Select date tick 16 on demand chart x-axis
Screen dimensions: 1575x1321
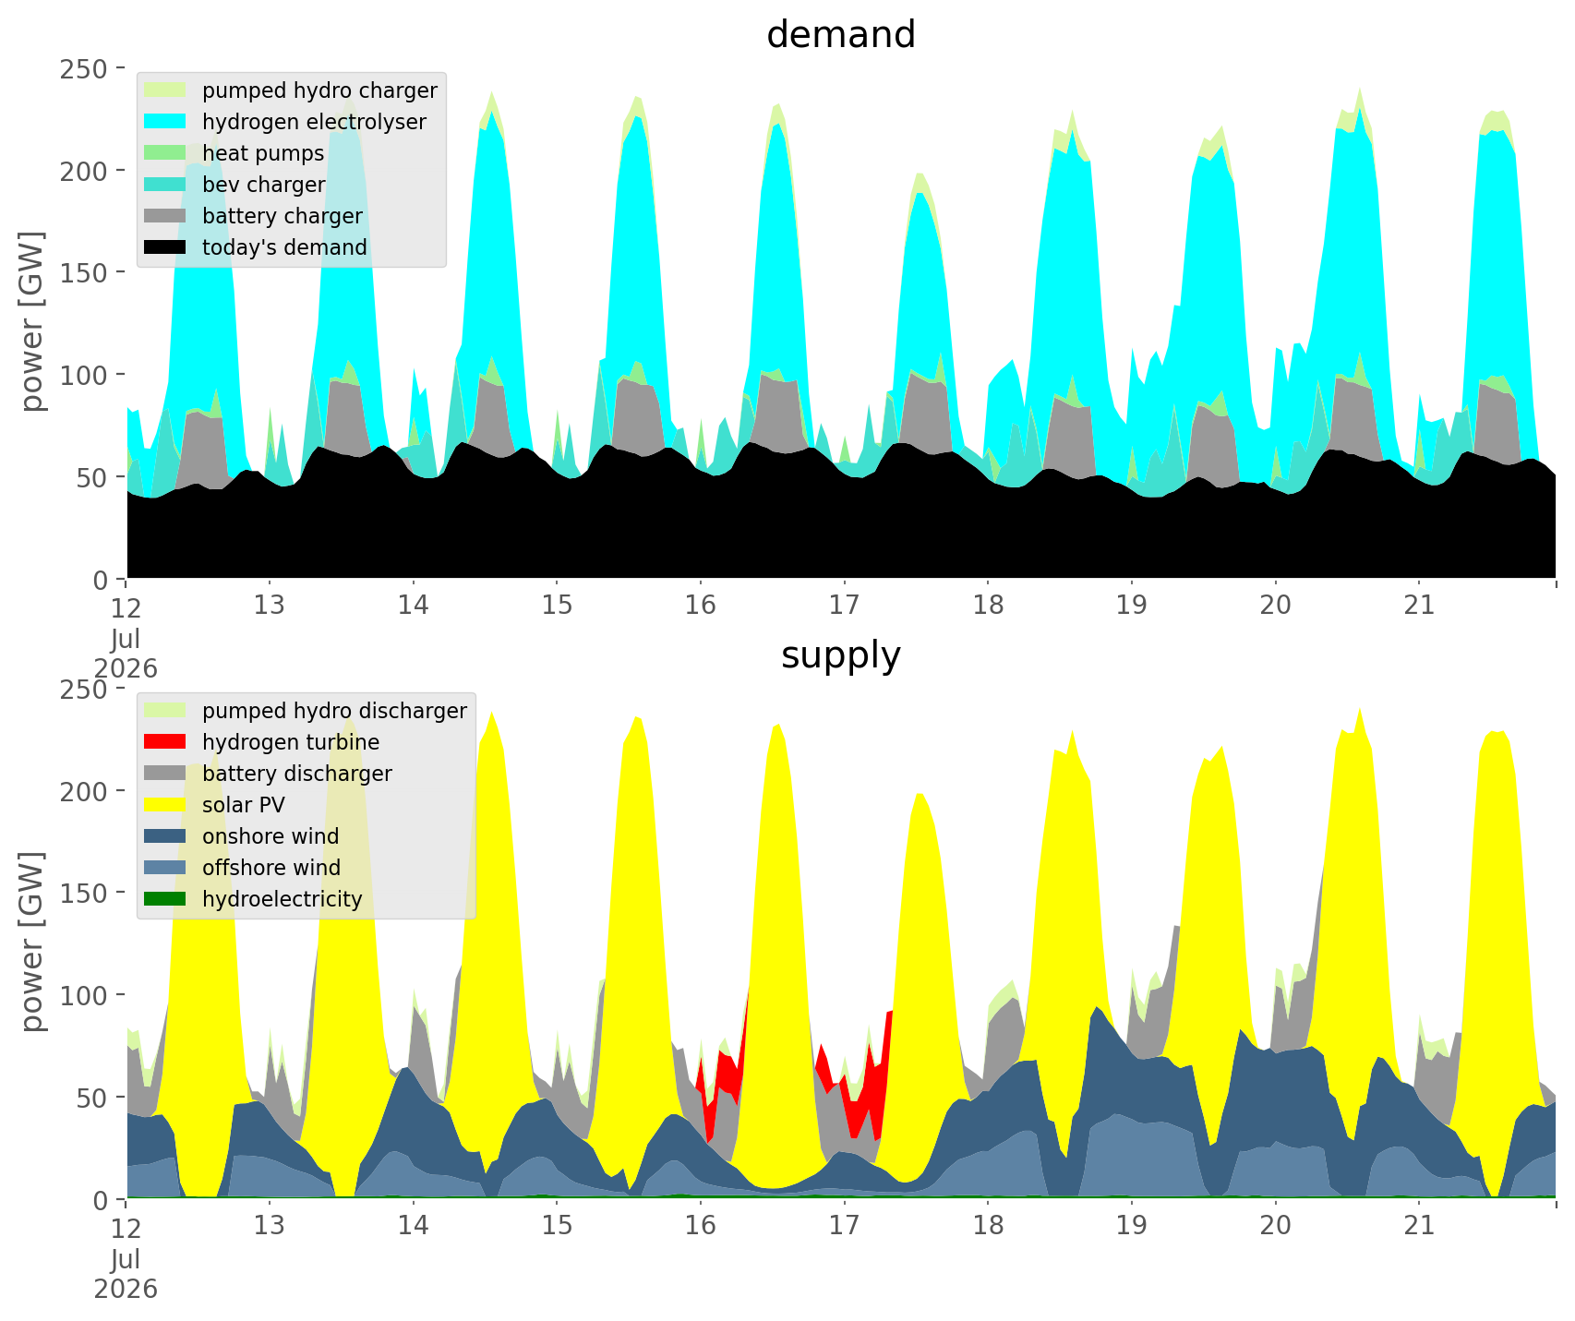[701, 606]
